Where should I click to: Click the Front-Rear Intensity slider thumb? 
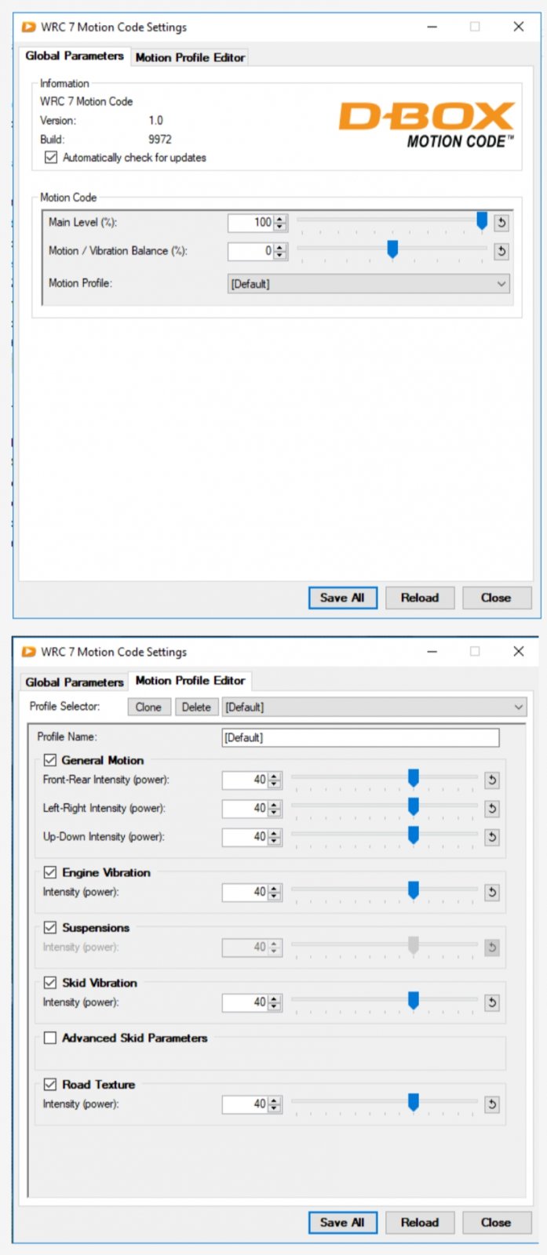(414, 778)
